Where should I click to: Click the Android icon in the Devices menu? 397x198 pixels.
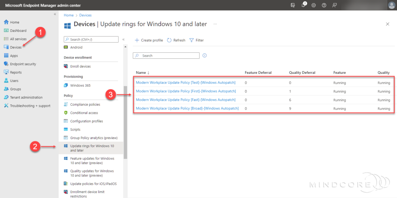coord(66,47)
